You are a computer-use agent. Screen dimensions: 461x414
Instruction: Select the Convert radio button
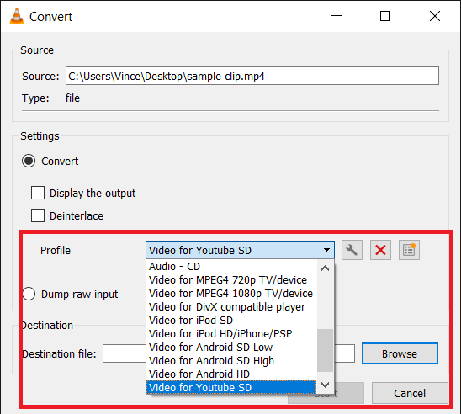(29, 161)
